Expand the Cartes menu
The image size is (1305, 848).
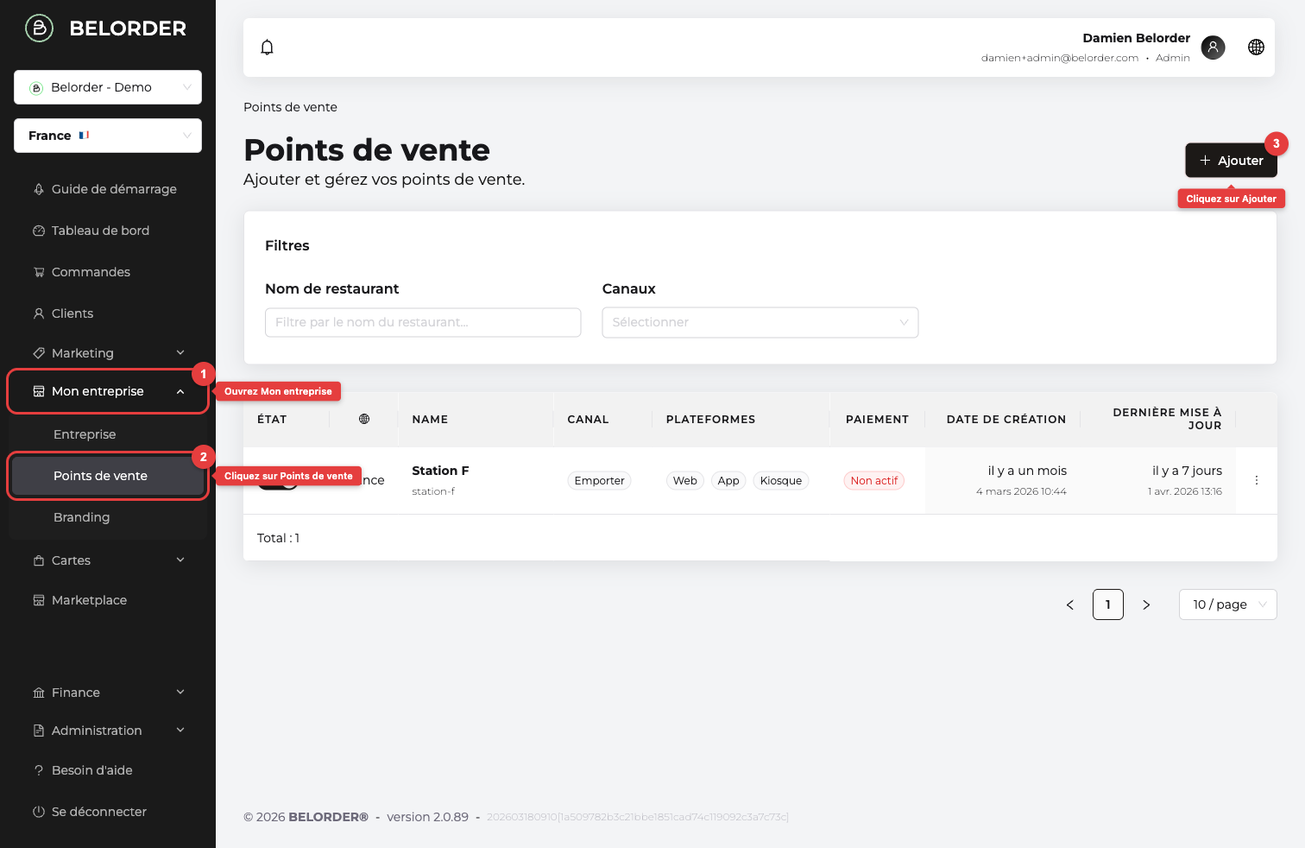pos(108,560)
